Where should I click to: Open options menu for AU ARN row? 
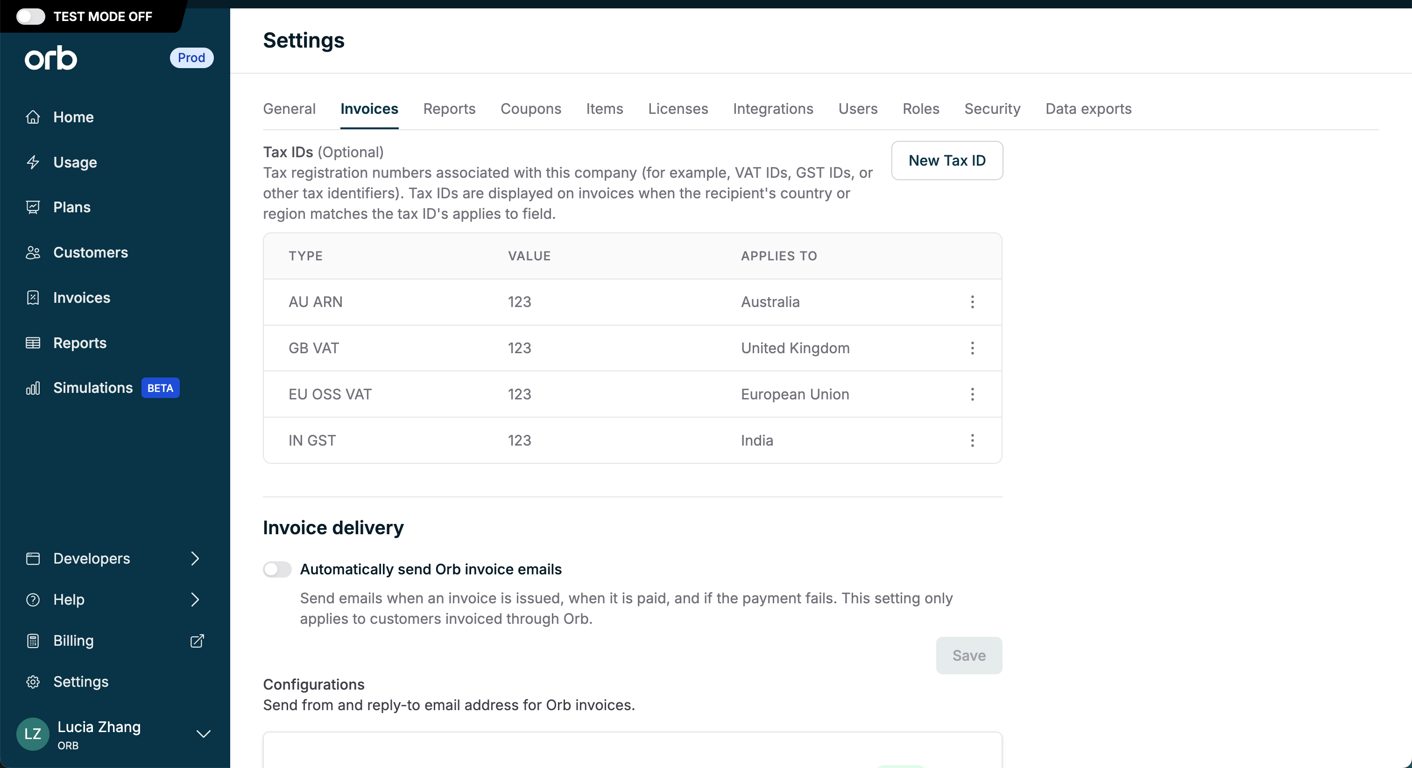click(x=973, y=302)
